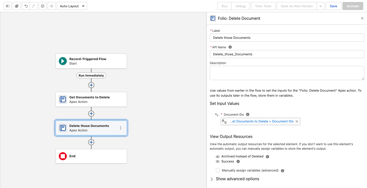Image resolution: width=367 pixels, height=188 pixels.
Task: Click the select elements icon
Action: pyautogui.click(x=17, y=6)
